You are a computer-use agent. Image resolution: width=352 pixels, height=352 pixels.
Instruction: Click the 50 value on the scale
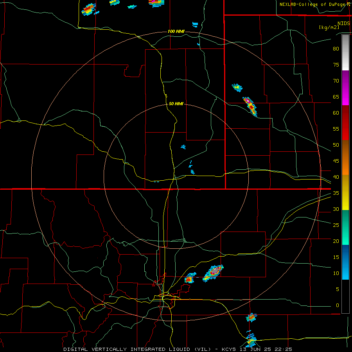[x=336, y=145]
